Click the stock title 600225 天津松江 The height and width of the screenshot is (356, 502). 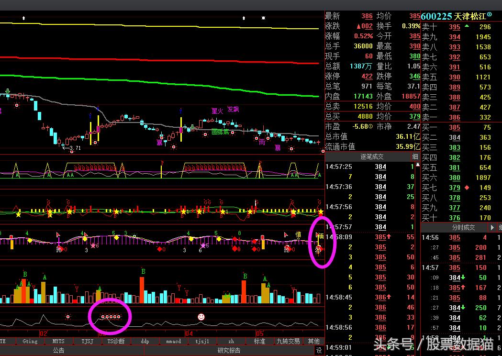pyautogui.click(x=453, y=16)
